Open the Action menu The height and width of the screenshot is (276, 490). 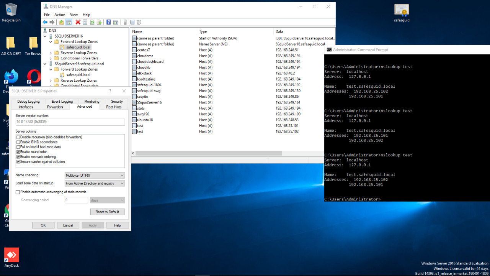click(x=60, y=15)
